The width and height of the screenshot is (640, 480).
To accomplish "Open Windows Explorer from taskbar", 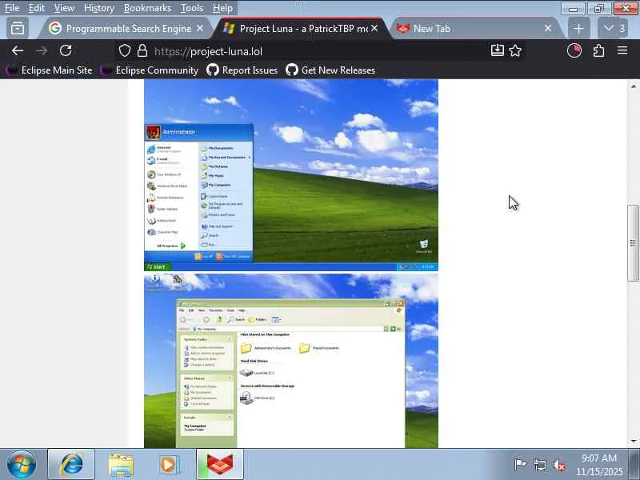I will pos(121,464).
